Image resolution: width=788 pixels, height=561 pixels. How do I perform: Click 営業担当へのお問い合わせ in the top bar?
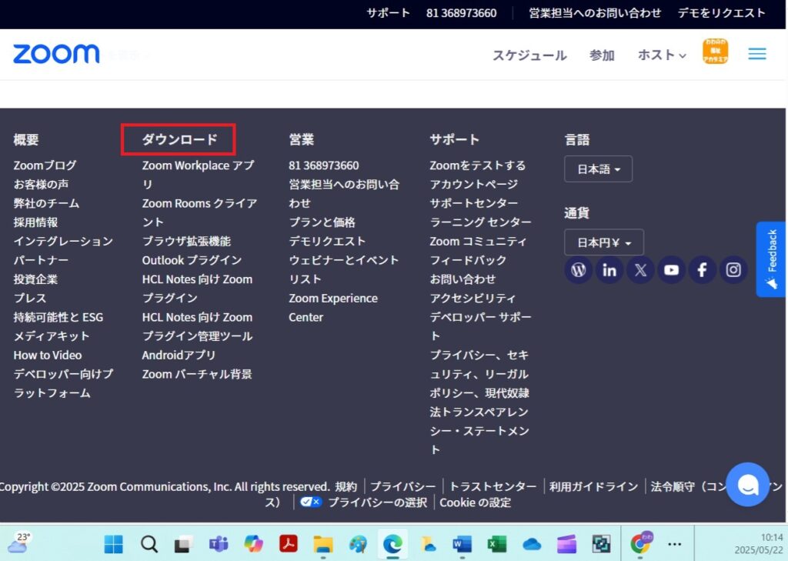coord(595,12)
